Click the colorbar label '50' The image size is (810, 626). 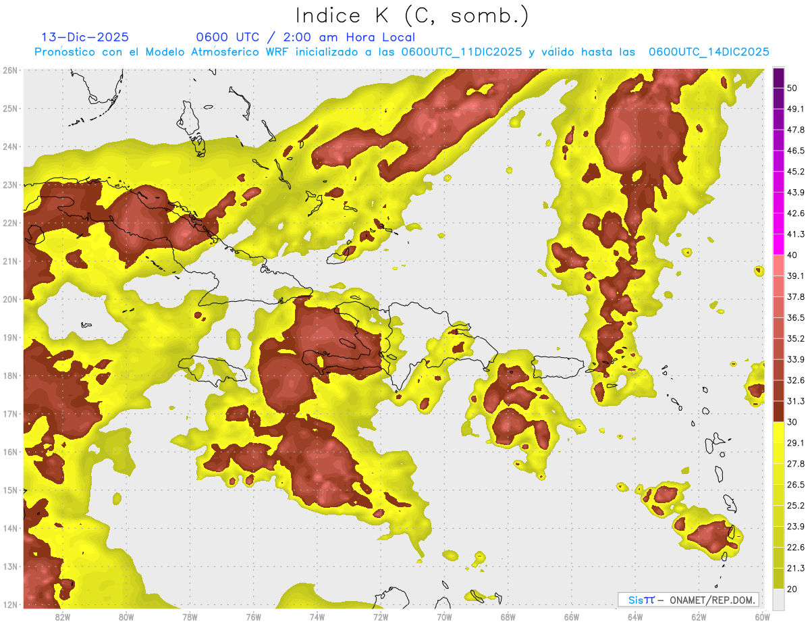(792, 88)
